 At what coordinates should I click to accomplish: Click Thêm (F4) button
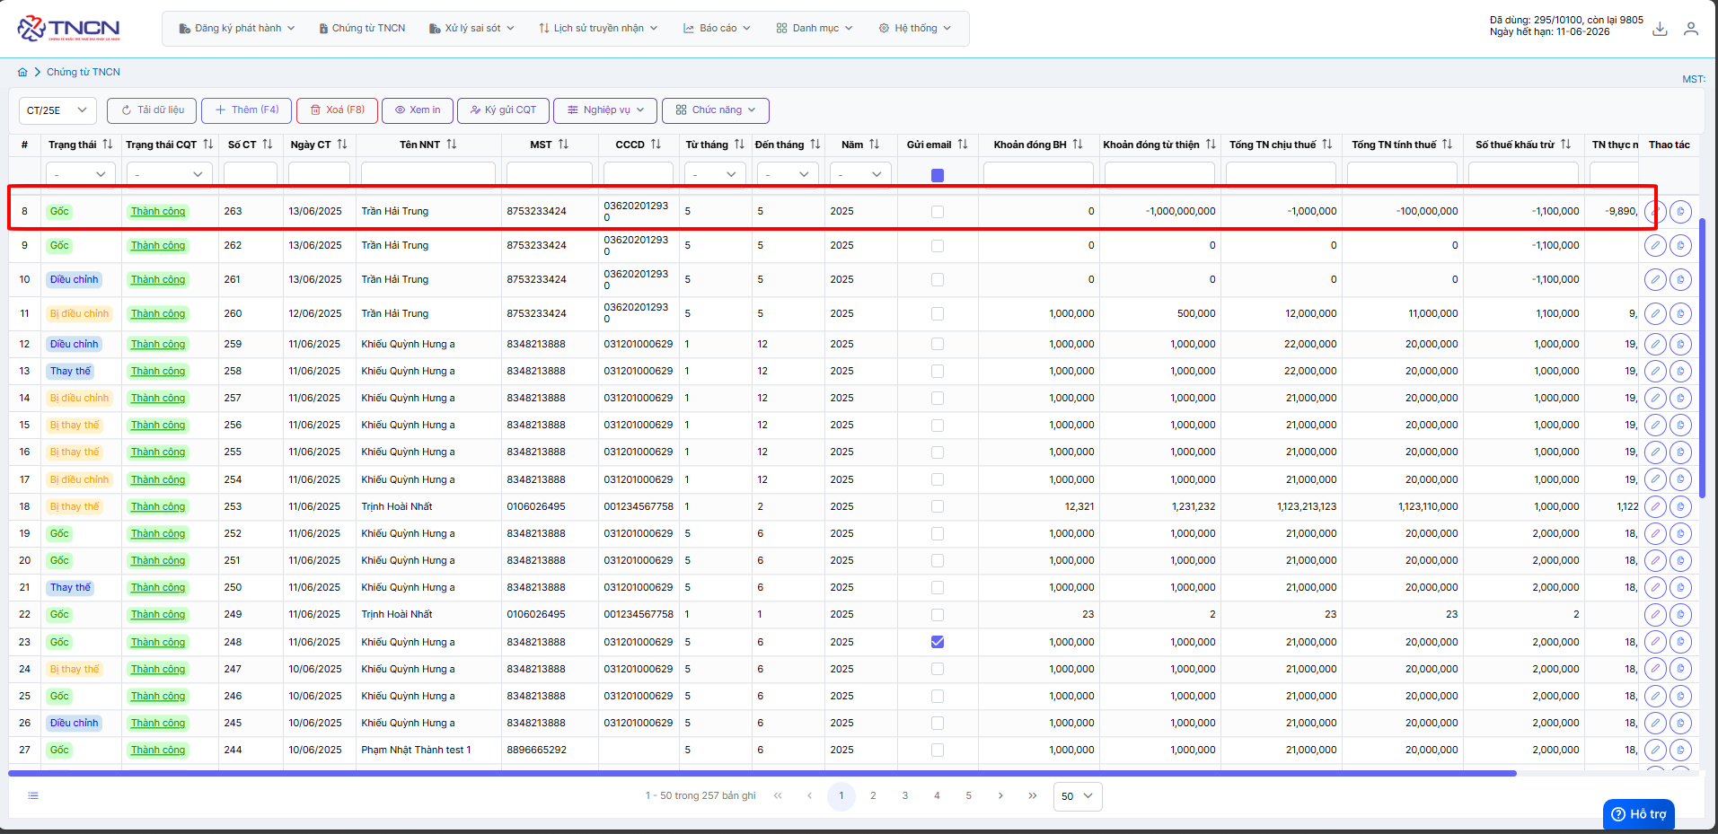(x=246, y=110)
